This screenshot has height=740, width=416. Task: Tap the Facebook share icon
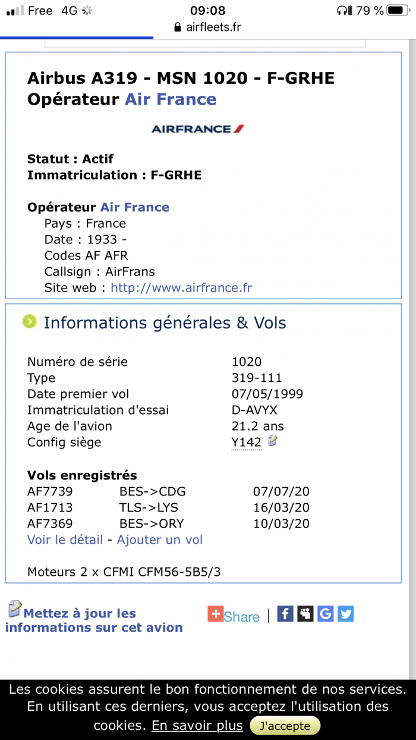286,613
